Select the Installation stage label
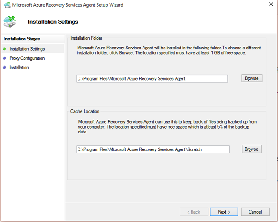The height and width of the screenshot is (222, 278). (x=19, y=68)
